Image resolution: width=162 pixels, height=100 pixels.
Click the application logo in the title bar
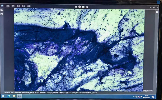click(x=2, y=6)
